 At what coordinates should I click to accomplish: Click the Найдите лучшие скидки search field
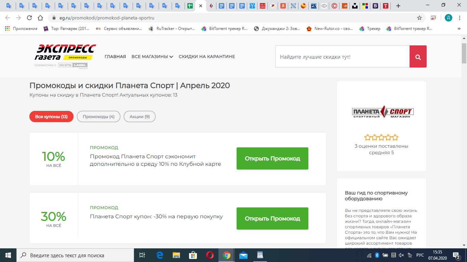click(x=343, y=57)
